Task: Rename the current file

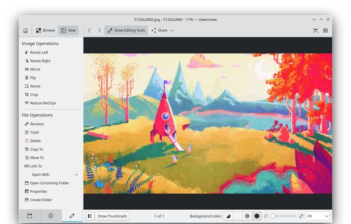Action: (34, 124)
